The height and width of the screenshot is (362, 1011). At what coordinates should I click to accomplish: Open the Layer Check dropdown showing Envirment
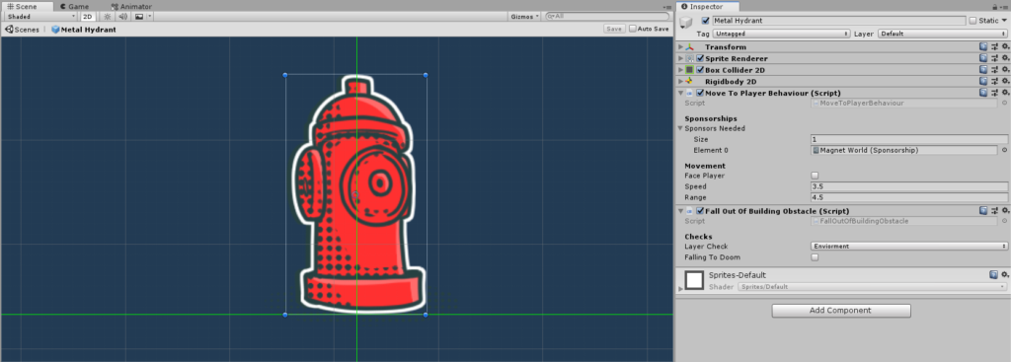[x=909, y=246]
